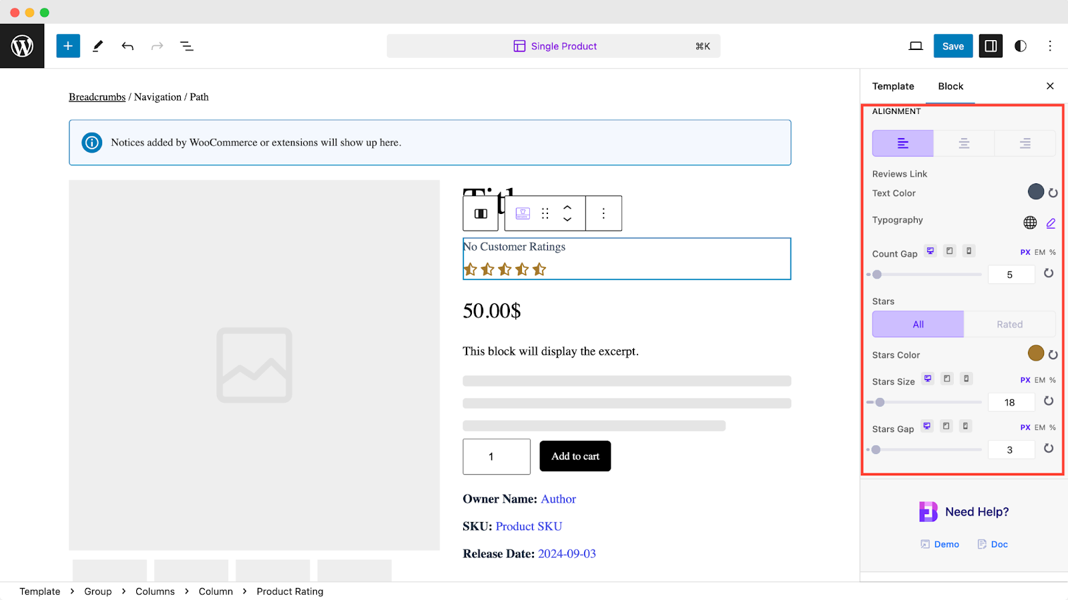Open desktop preview icon near Save
This screenshot has height=600, width=1068.
click(x=915, y=46)
